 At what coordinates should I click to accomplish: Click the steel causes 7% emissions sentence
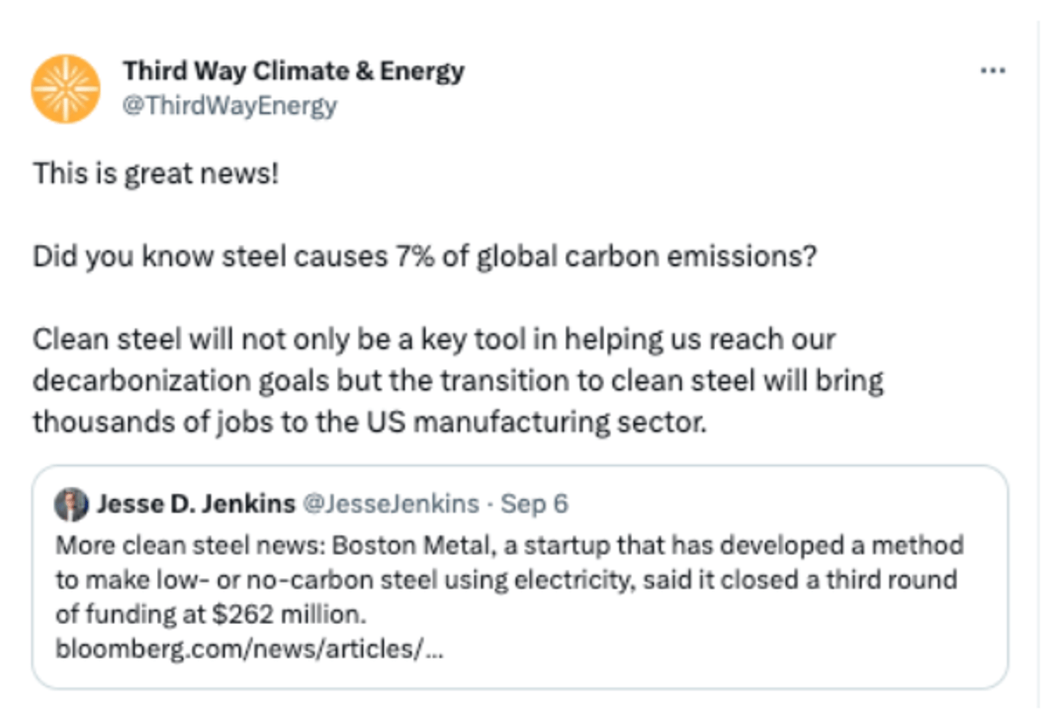point(424,256)
